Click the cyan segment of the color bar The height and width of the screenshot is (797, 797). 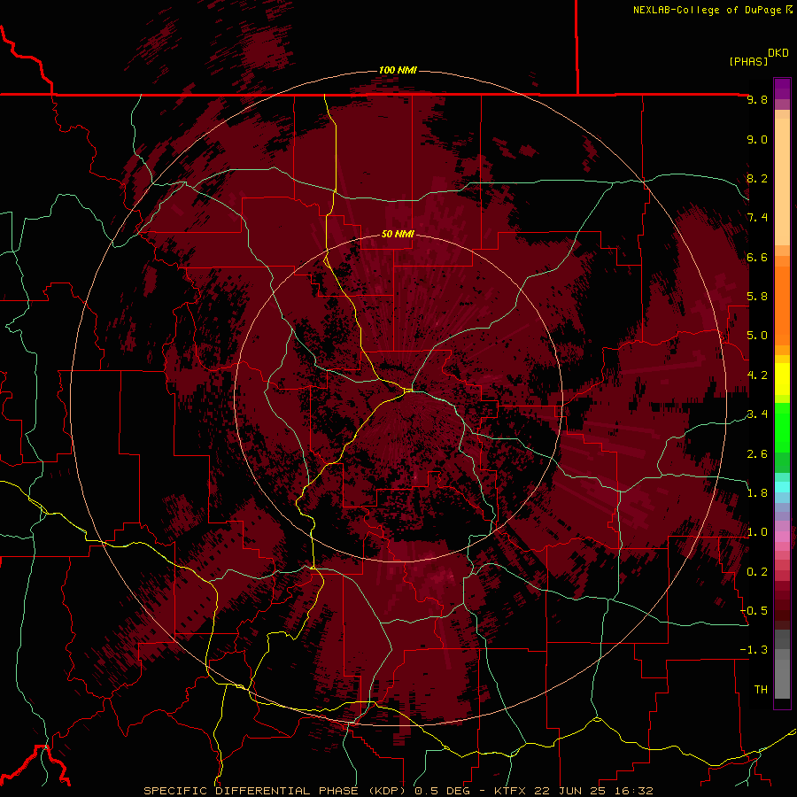[x=782, y=486]
